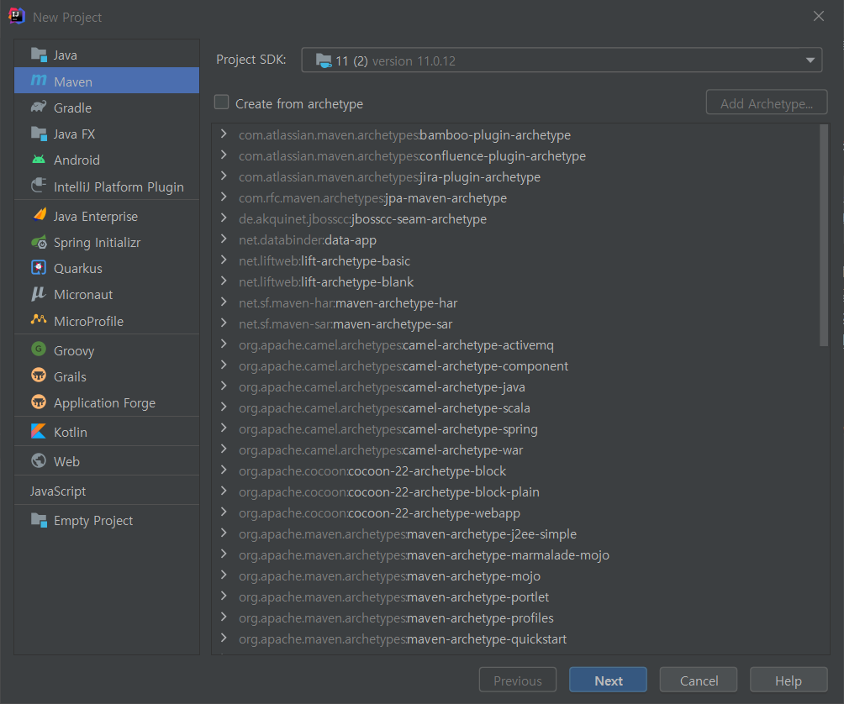Select lift-archetype-blank row

coord(516,281)
